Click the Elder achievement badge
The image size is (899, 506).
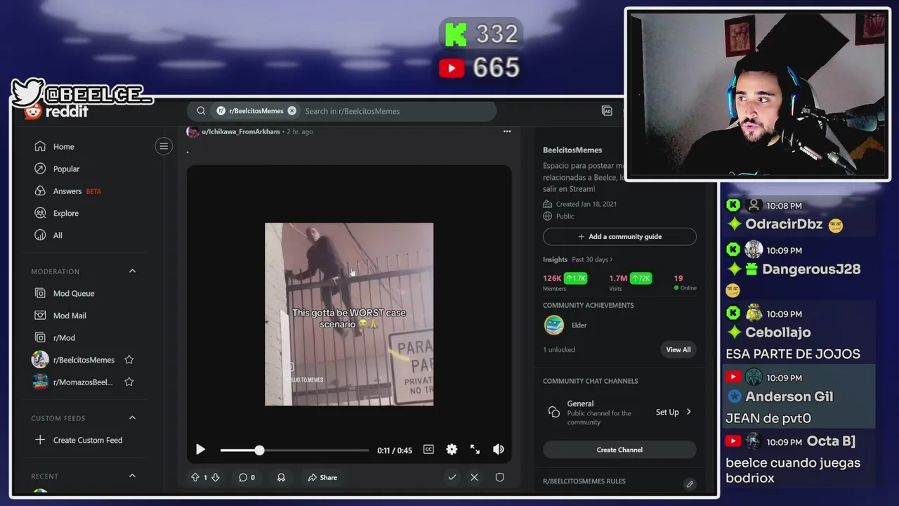(x=554, y=325)
